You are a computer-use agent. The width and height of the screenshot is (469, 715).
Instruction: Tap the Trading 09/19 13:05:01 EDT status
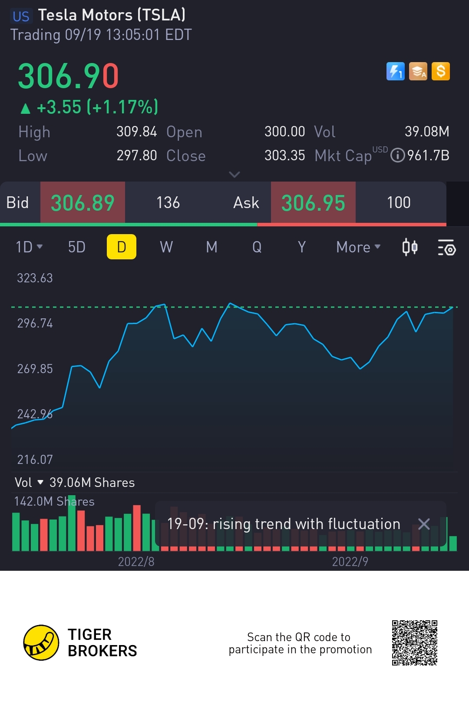pos(101,35)
